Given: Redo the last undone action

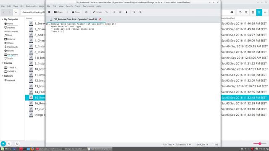Looking at the screenshot, I should (106, 12).
